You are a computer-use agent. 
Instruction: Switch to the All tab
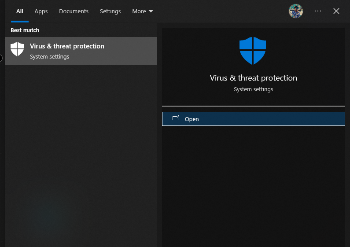point(20,11)
